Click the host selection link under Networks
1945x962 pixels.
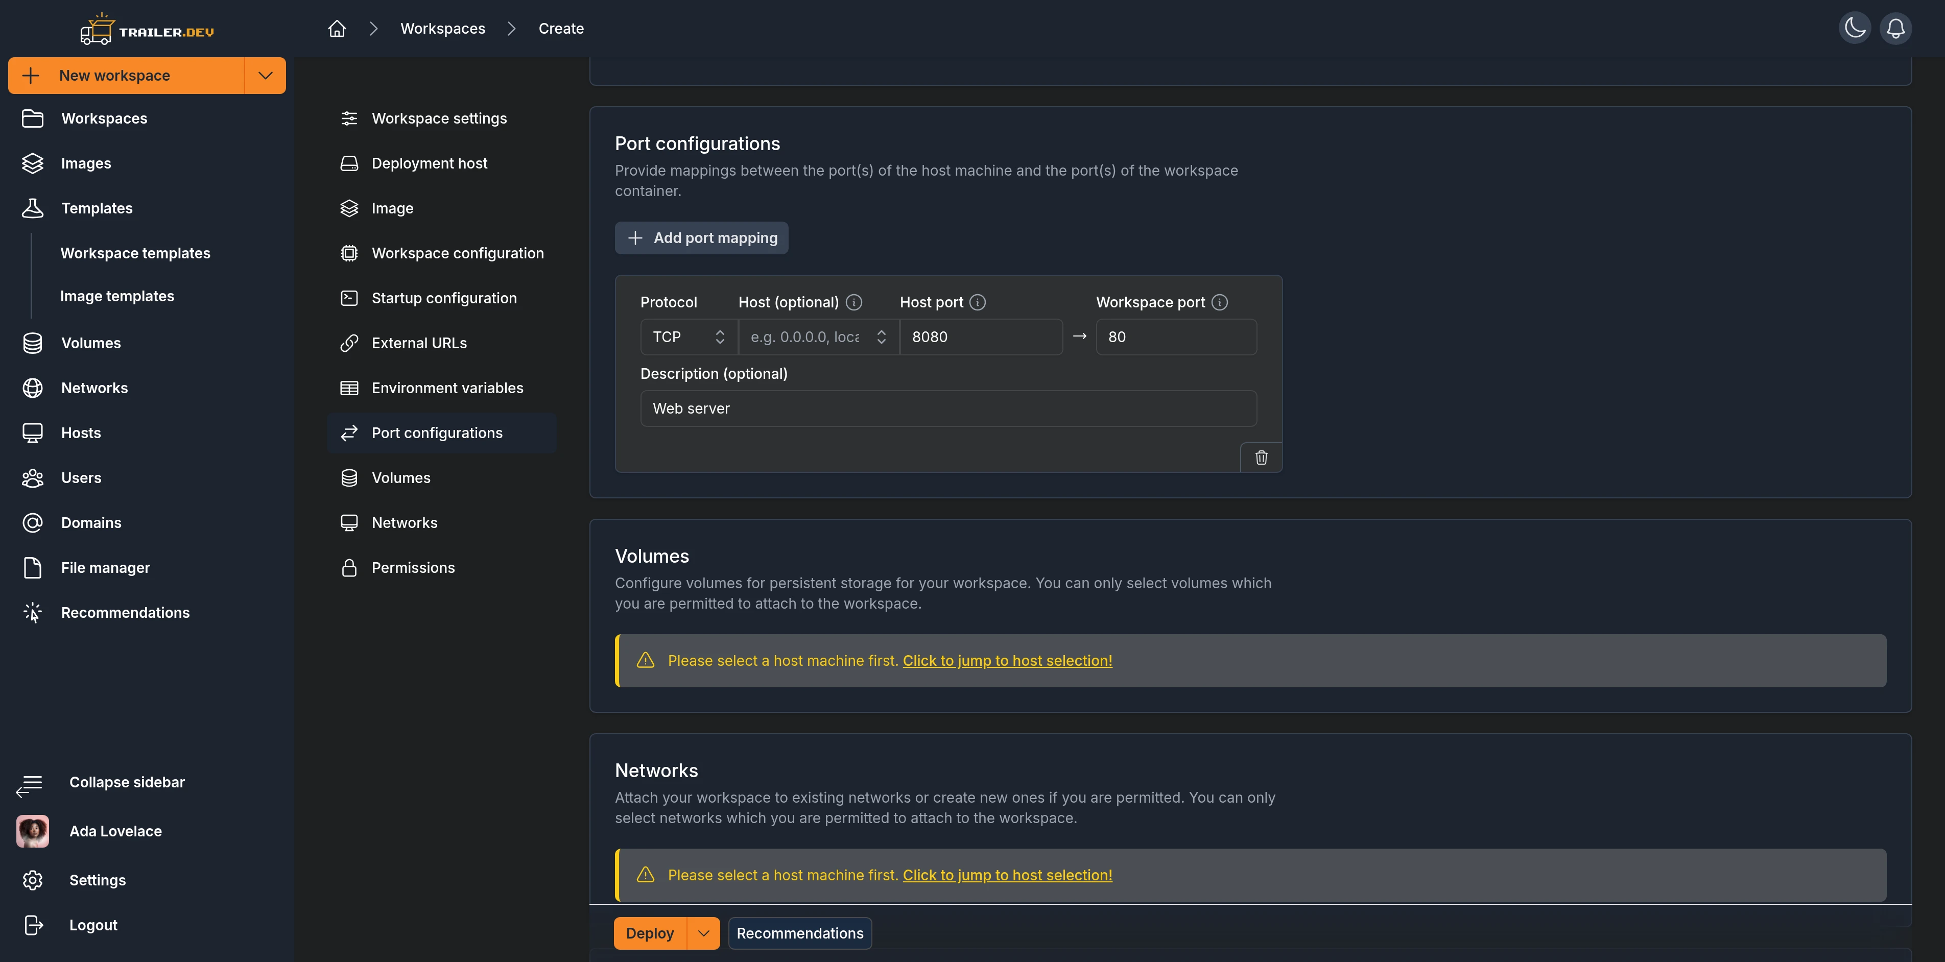[x=1007, y=875]
